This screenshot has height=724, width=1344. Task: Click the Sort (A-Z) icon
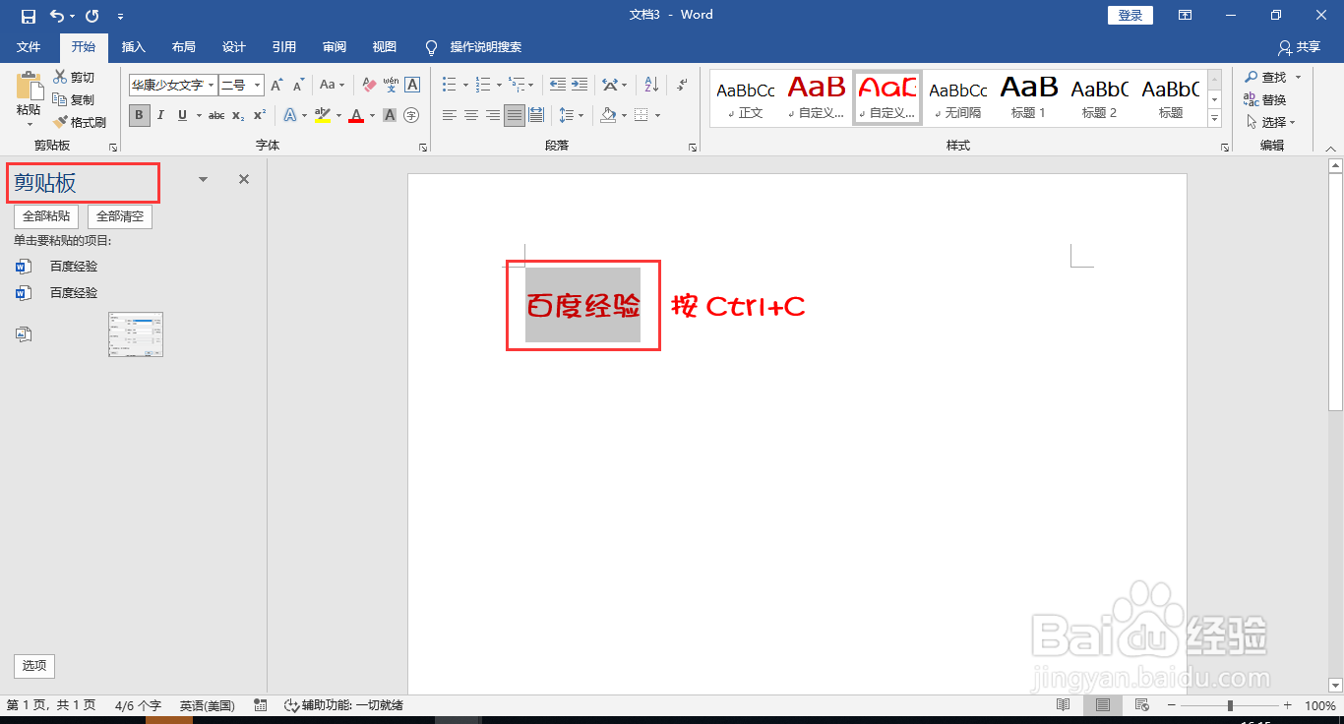click(651, 85)
